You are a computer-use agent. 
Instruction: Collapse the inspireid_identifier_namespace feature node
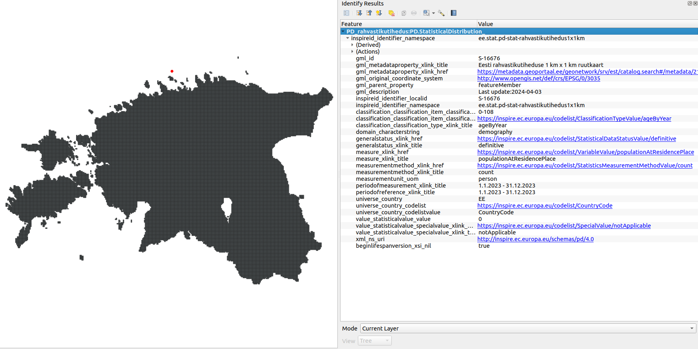pos(348,38)
